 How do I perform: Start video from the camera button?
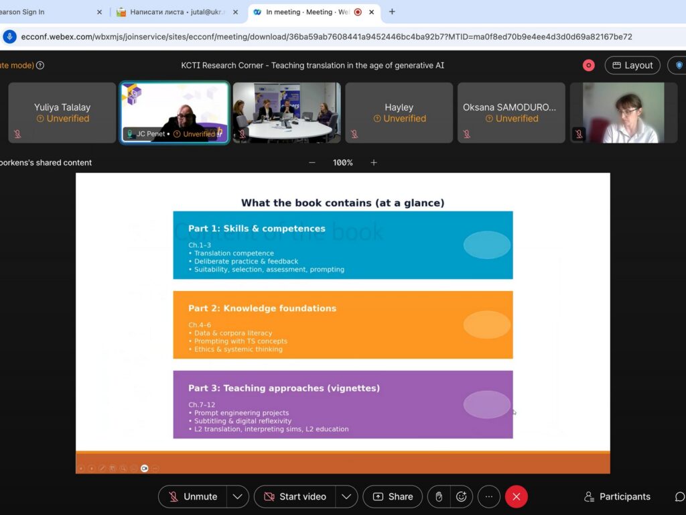point(295,496)
